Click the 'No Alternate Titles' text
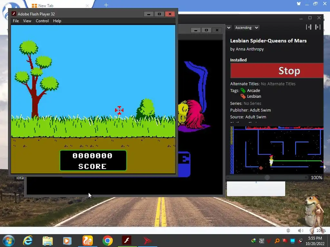This screenshot has height=247, width=330. click(x=278, y=84)
